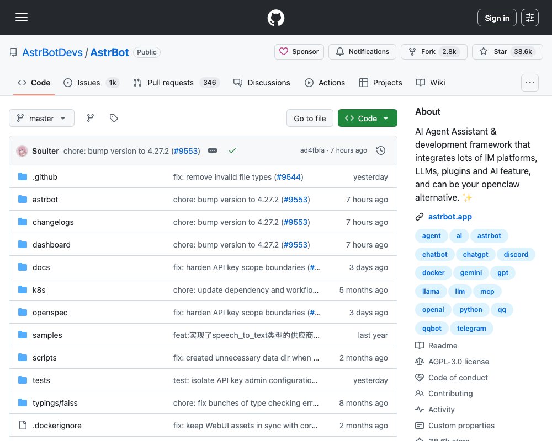Open Soulter's avatar in the commit bar
The height and width of the screenshot is (441, 552).
click(x=22, y=151)
